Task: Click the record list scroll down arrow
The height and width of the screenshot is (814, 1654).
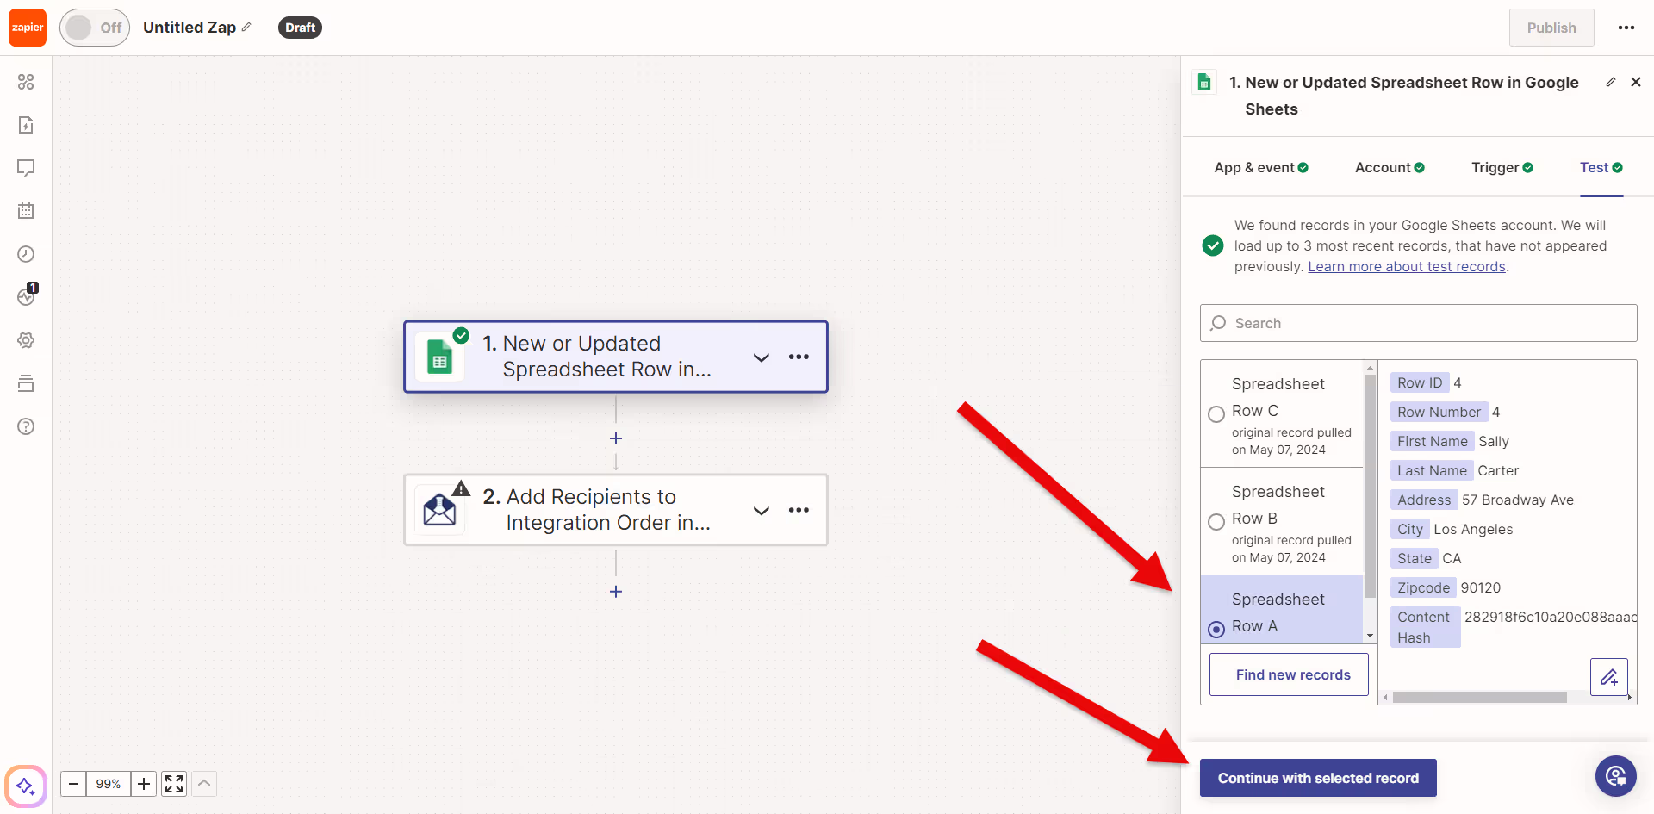Action: click(1370, 636)
